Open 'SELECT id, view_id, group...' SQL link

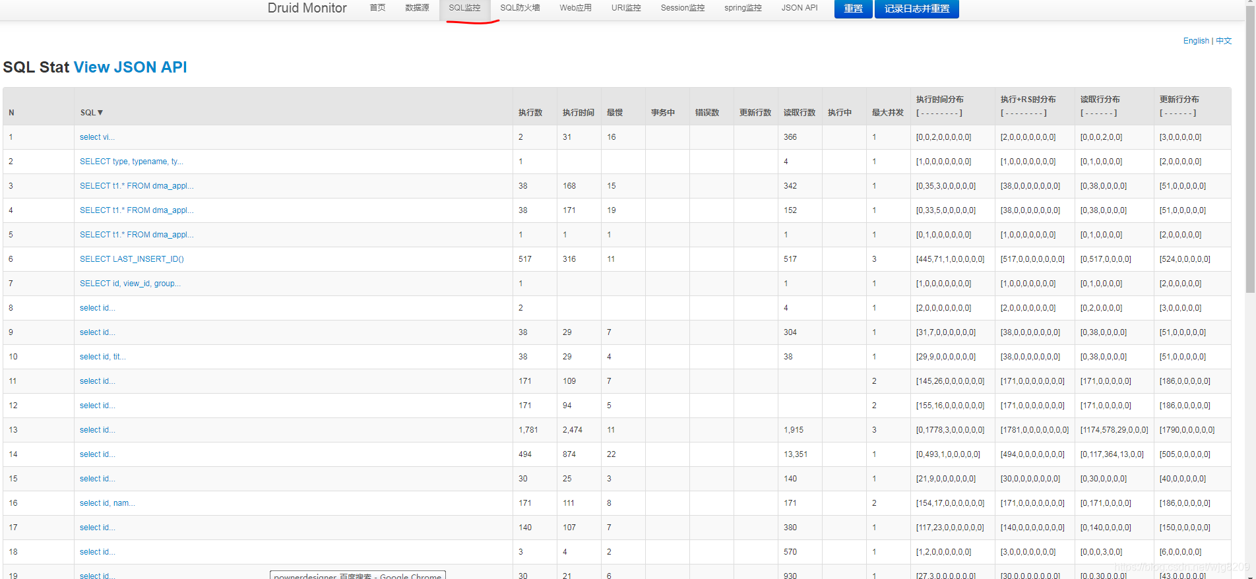(130, 284)
